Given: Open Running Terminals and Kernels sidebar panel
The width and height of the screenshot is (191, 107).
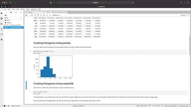Looking at the screenshot, I should click(x=1, y=18).
